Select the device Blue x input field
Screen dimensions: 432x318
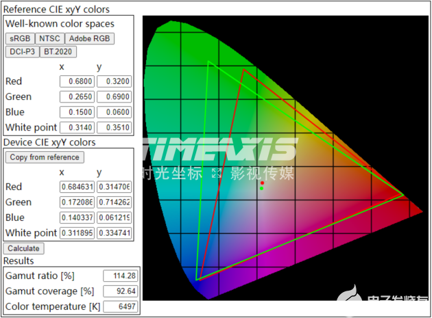pyautogui.click(x=77, y=217)
